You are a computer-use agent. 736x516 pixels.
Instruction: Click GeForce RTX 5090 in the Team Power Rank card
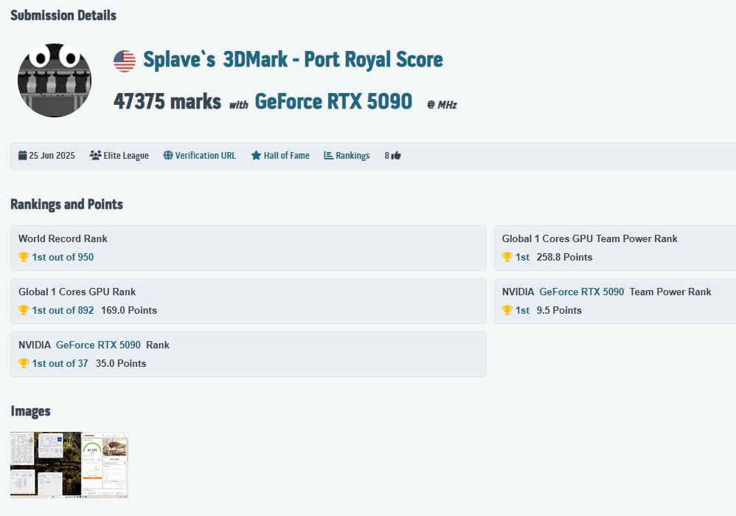pos(581,292)
